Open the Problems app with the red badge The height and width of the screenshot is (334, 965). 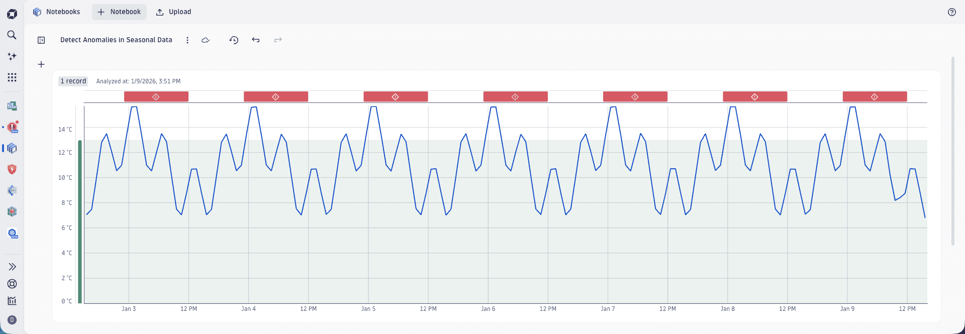point(13,127)
